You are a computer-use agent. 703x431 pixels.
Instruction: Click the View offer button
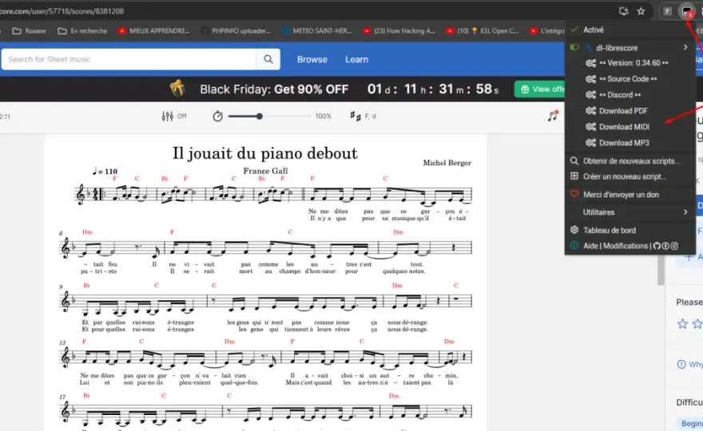540,89
